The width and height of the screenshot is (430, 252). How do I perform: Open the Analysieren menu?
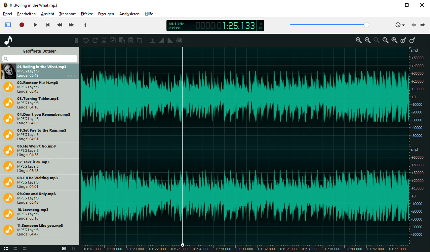[x=129, y=14]
